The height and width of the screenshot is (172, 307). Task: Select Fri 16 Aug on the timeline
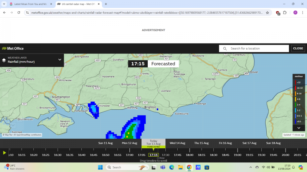(x=225, y=143)
